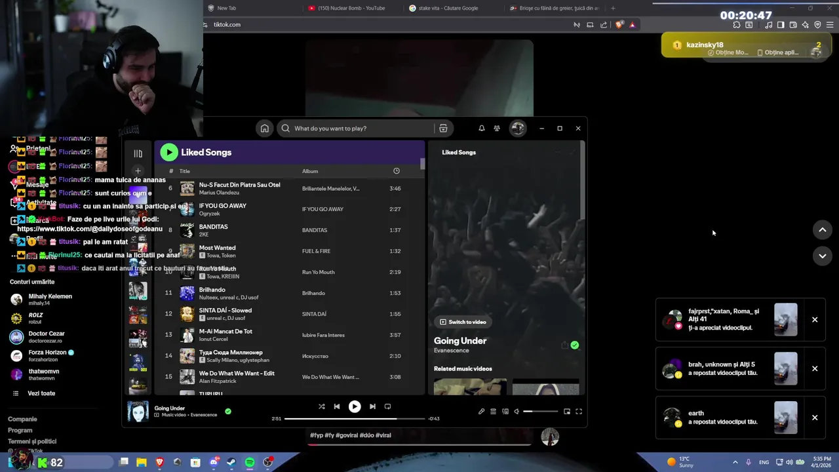This screenshot has height=472, width=839.
Task: Open Spotify Browse icon in search bar
Action: pyautogui.click(x=443, y=128)
